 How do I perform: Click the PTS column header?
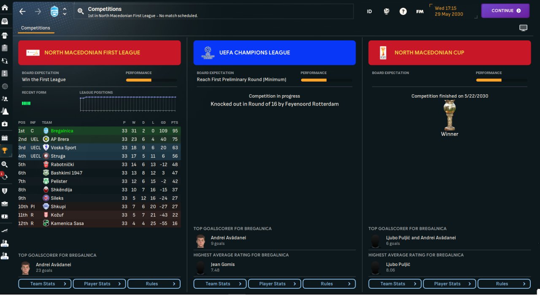(x=175, y=123)
